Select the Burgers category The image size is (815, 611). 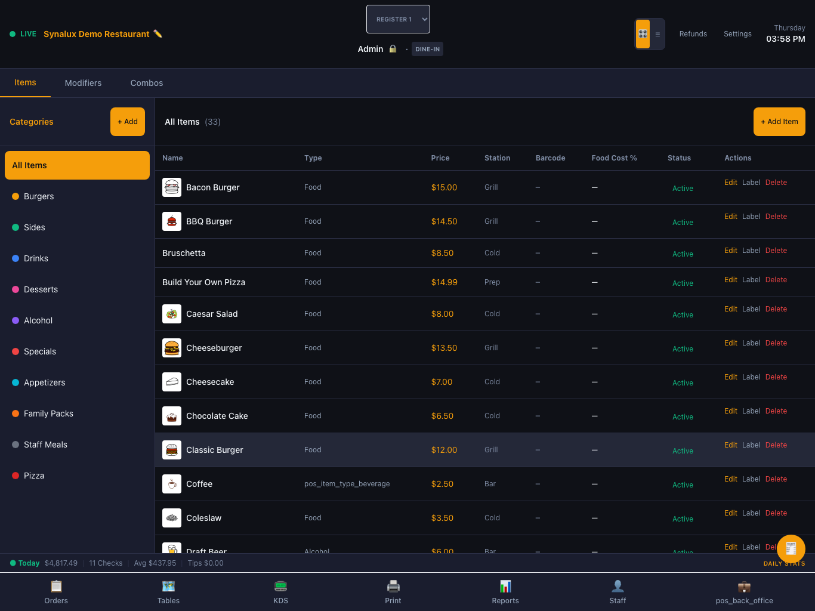point(77,196)
